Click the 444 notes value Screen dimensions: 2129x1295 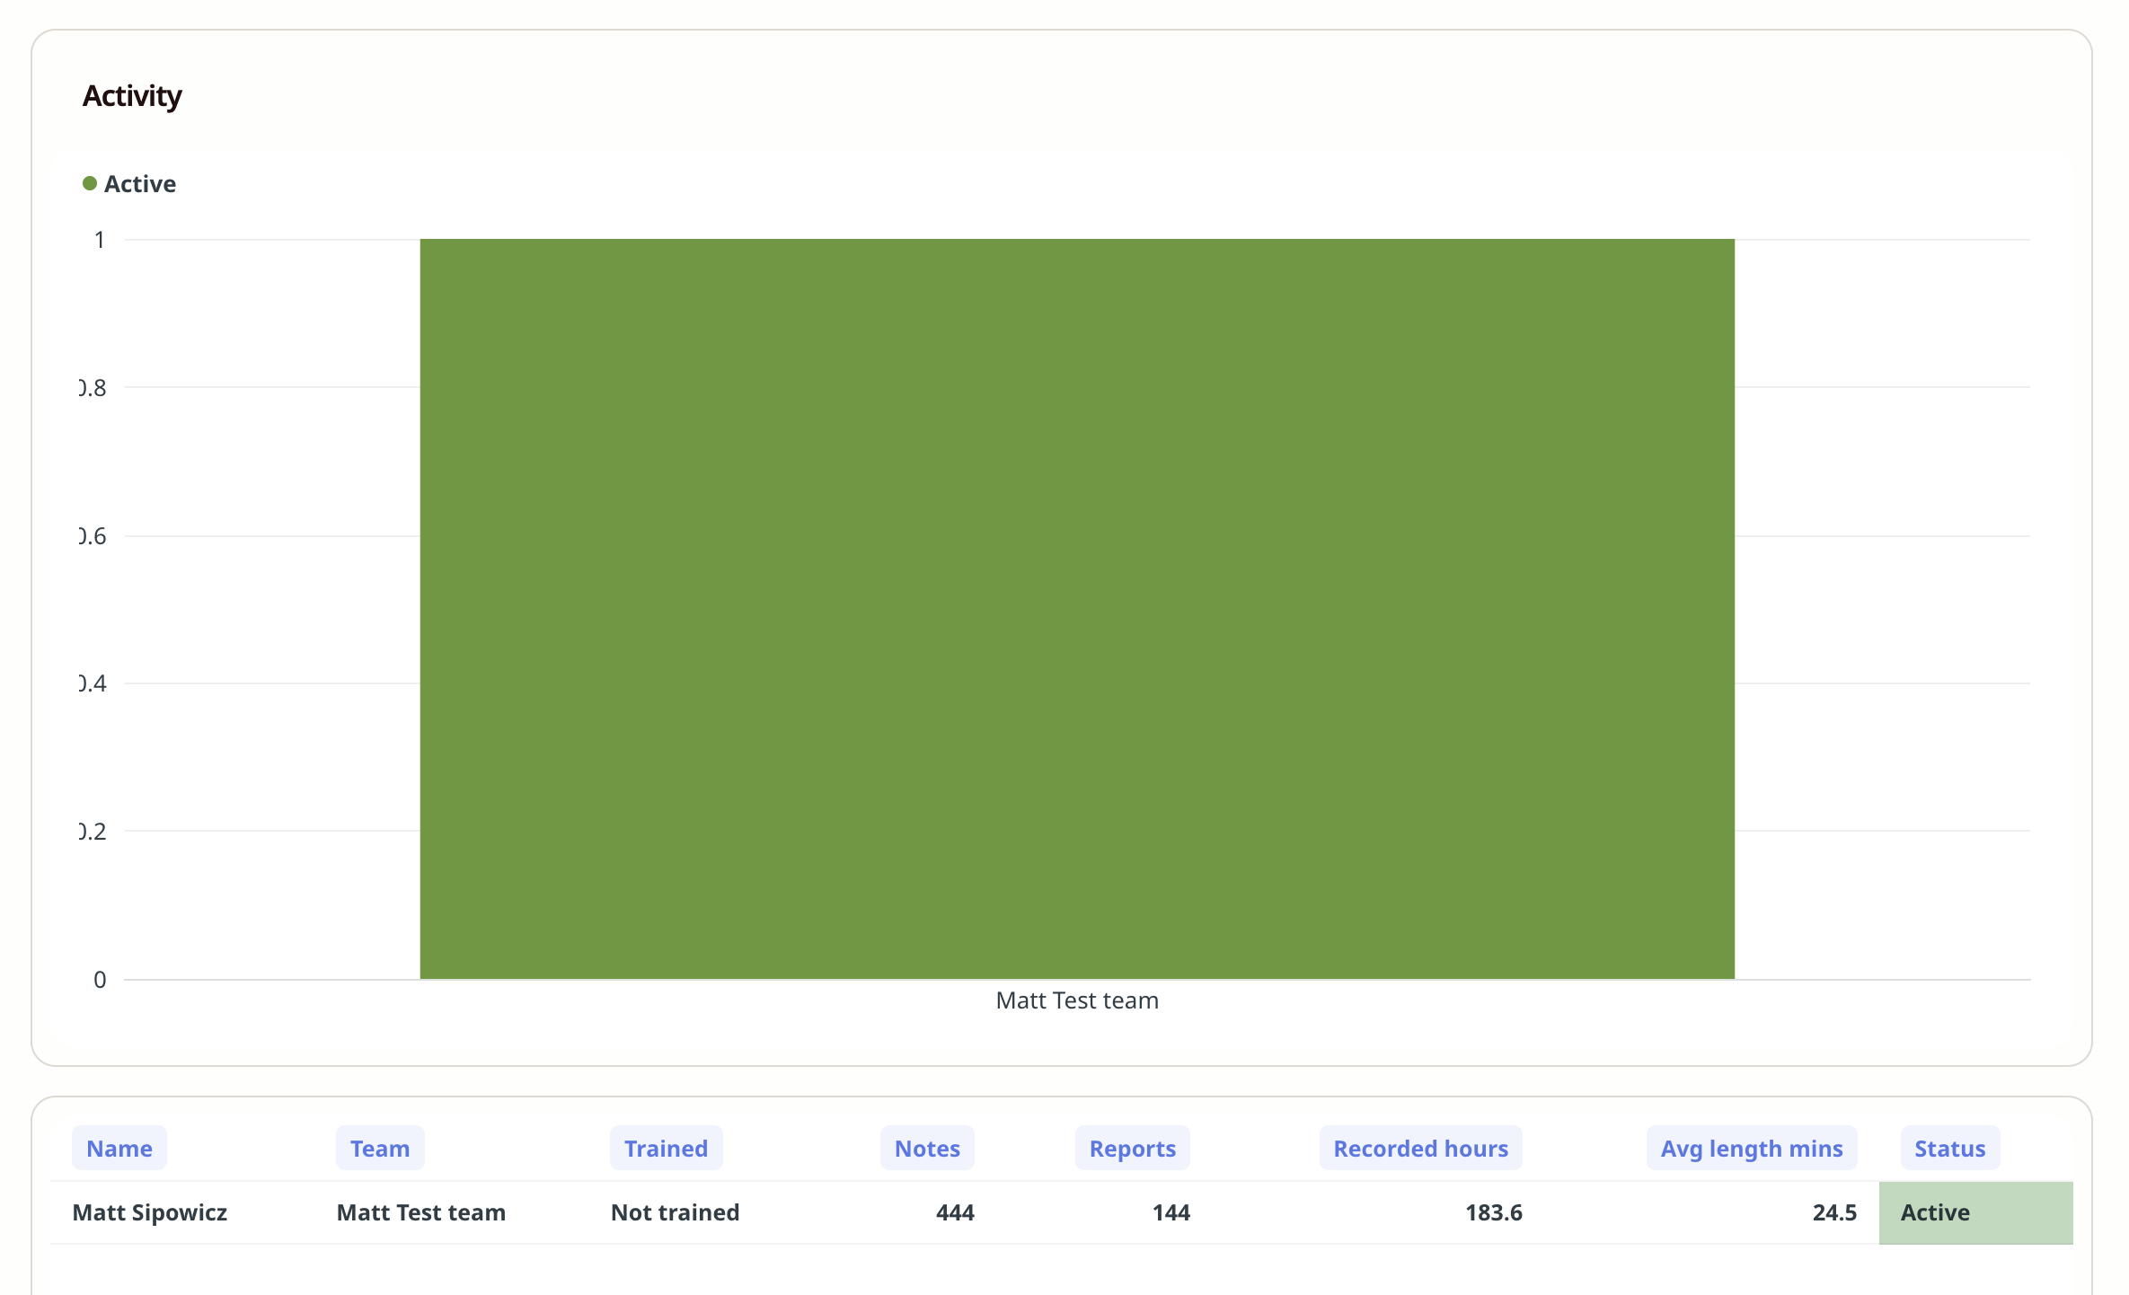(x=955, y=1212)
